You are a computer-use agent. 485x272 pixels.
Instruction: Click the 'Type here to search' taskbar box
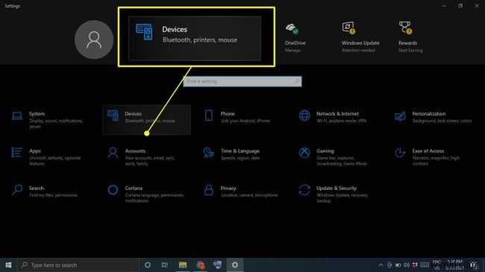[x=78, y=265]
